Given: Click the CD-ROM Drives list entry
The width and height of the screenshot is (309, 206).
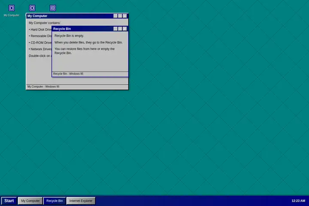Looking at the screenshot, I should coord(40,43).
